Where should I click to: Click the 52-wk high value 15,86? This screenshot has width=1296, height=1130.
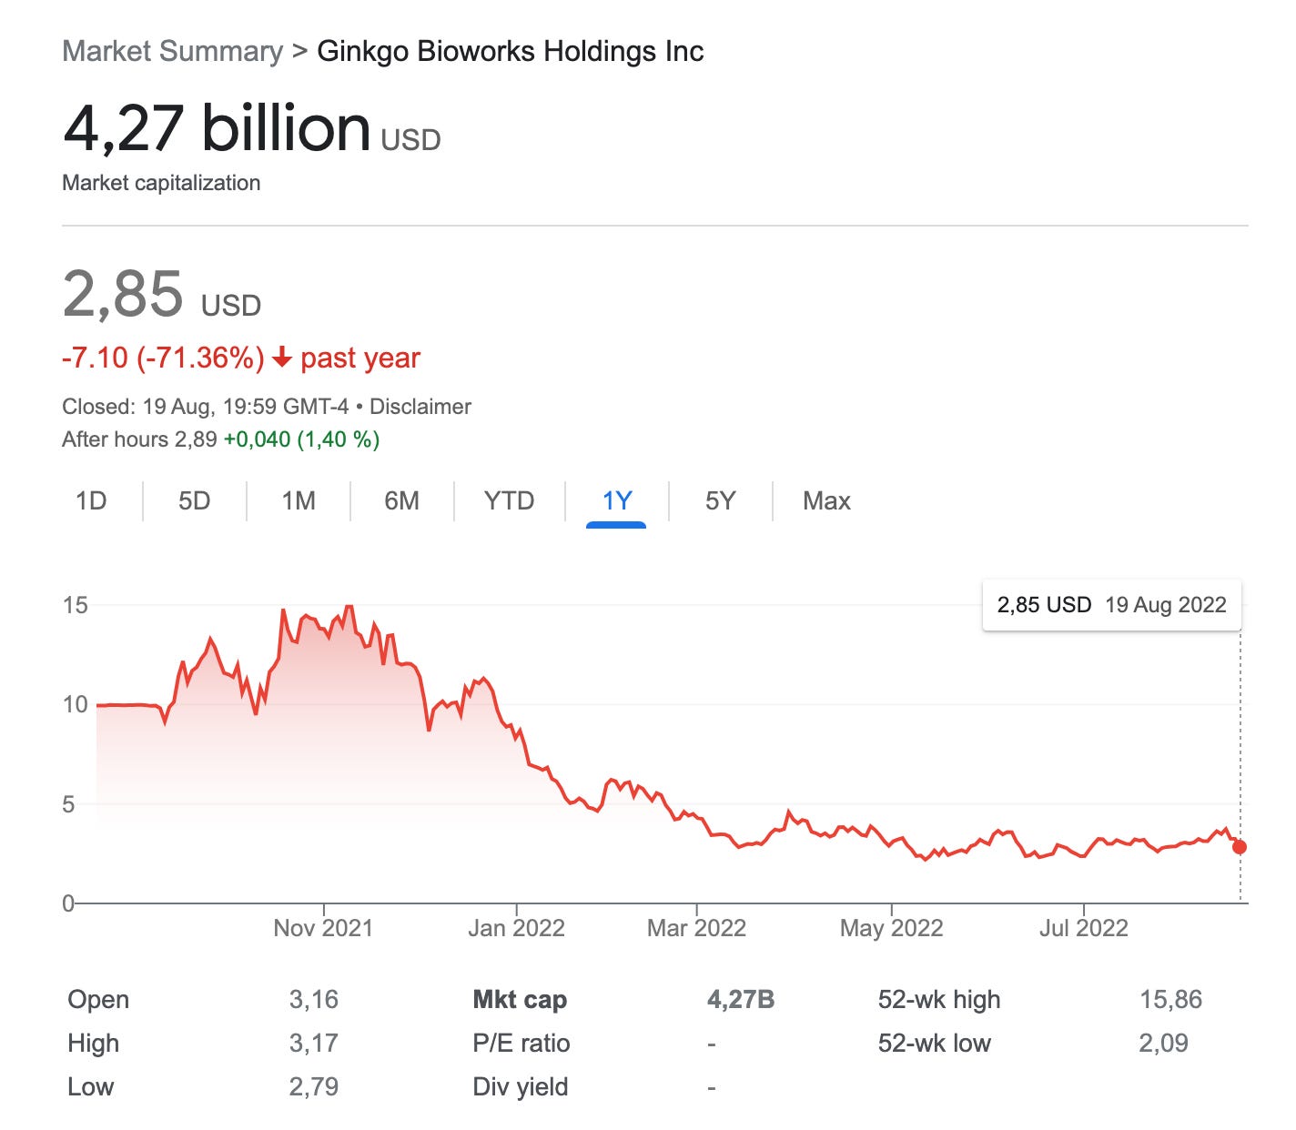(x=1170, y=1000)
